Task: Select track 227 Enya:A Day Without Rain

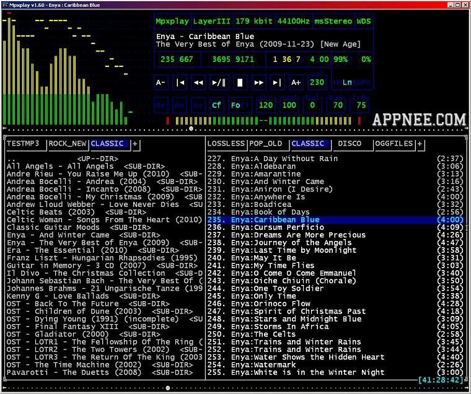Action: pos(335,159)
